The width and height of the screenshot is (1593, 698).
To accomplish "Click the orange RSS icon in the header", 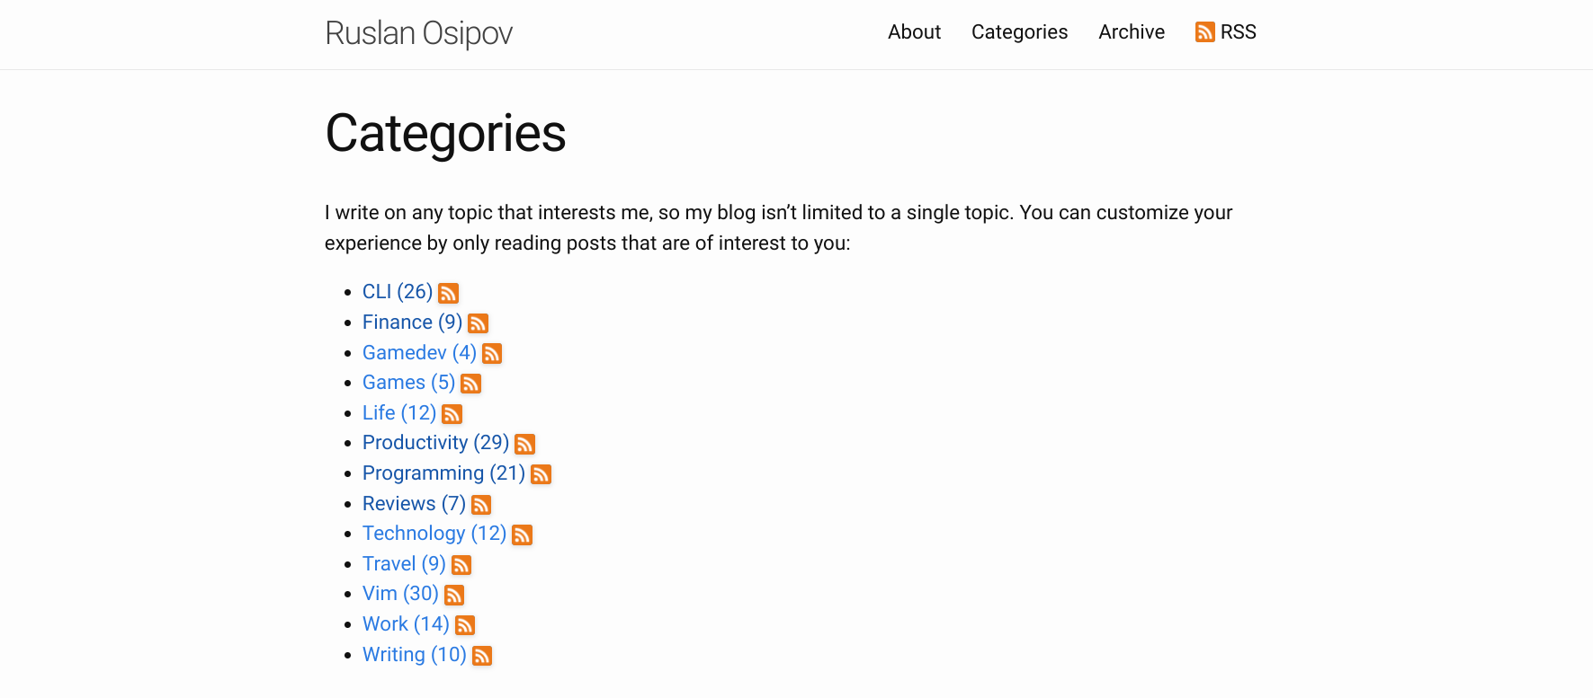I will [1204, 31].
